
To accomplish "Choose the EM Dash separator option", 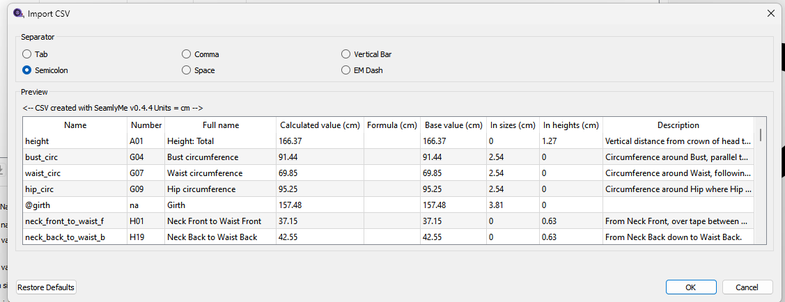I will click(346, 70).
